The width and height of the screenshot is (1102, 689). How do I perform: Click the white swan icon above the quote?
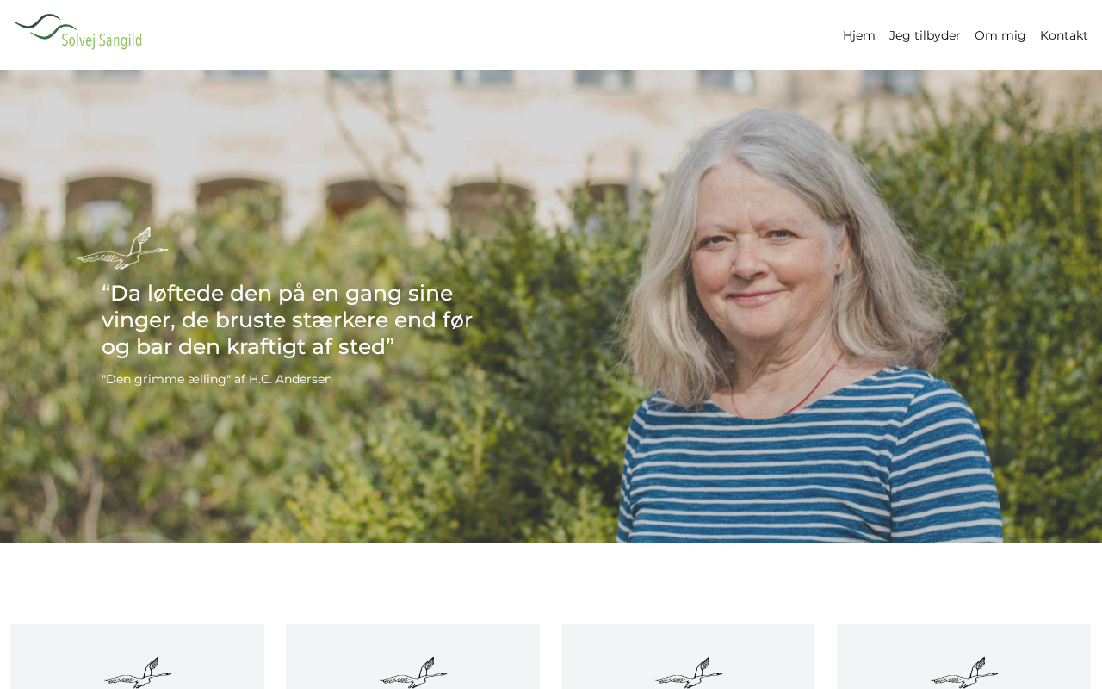coord(122,248)
